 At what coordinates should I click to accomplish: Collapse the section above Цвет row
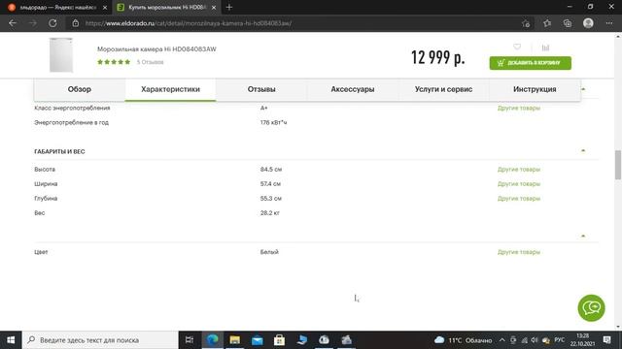coord(583,236)
